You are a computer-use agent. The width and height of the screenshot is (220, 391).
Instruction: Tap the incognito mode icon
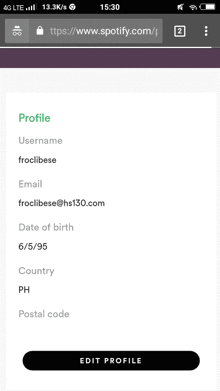tap(17, 31)
